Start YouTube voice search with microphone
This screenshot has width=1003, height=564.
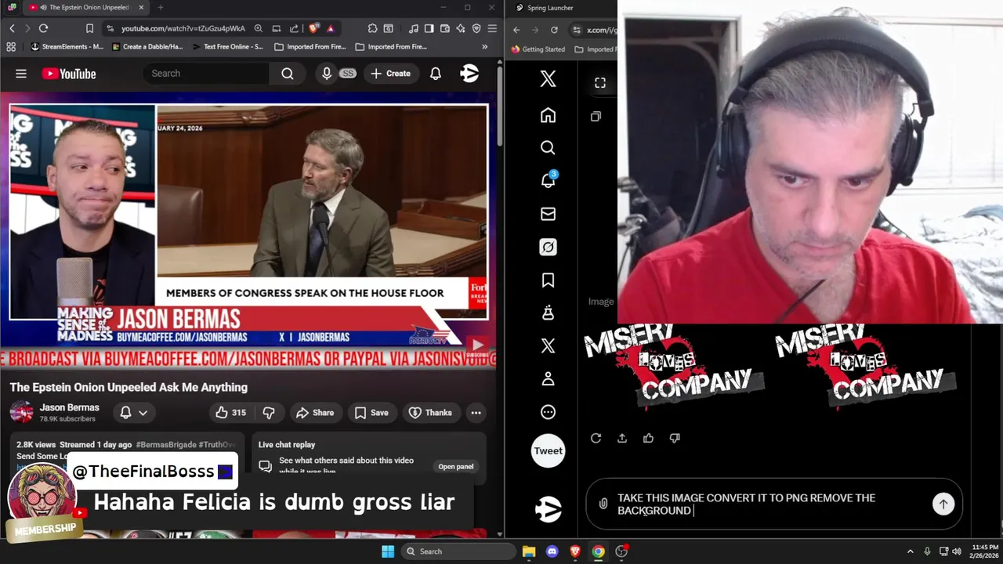pyautogui.click(x=327, y=74)
